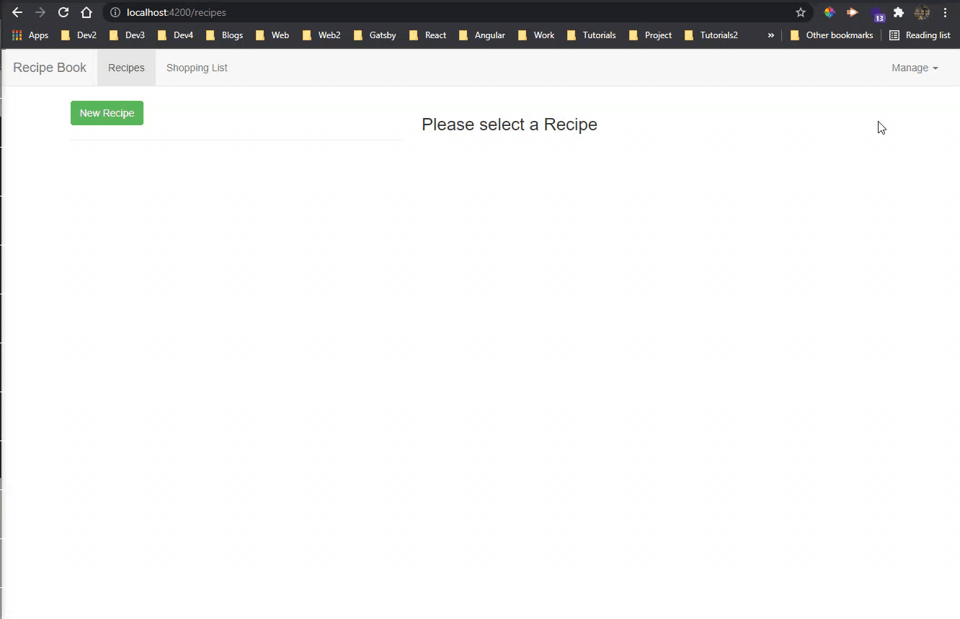Viewport: 960px width, 619px height.
Task: Open the Apps grid shortcut
Action: coord(30,35)
